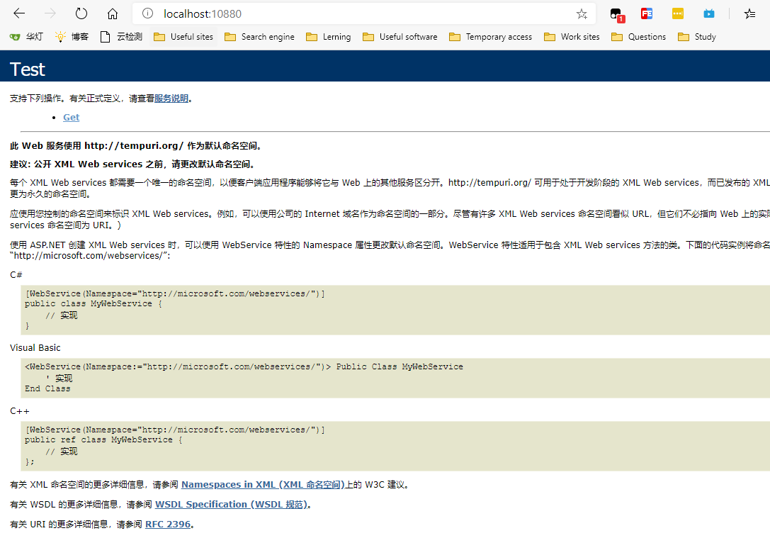Image resolution: width=770 pixels, height=538 pixels.
Task: Open the Lerning bookmark folder
Action: click(x=328, y=37)
